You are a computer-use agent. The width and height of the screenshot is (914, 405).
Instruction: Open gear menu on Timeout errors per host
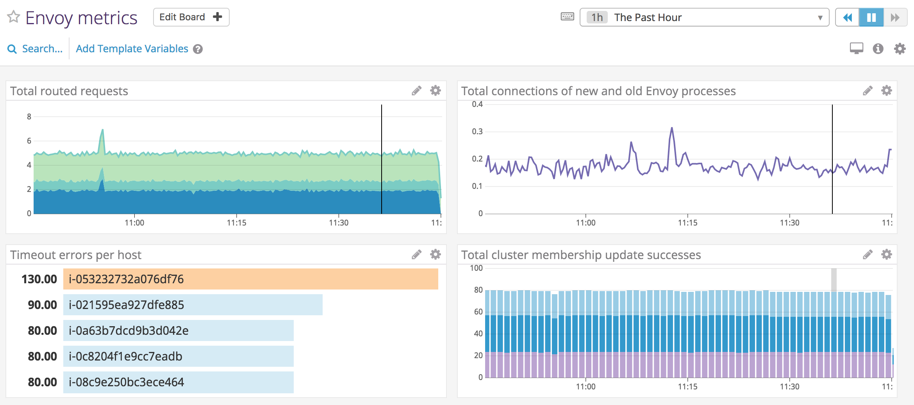coord(435,254)
